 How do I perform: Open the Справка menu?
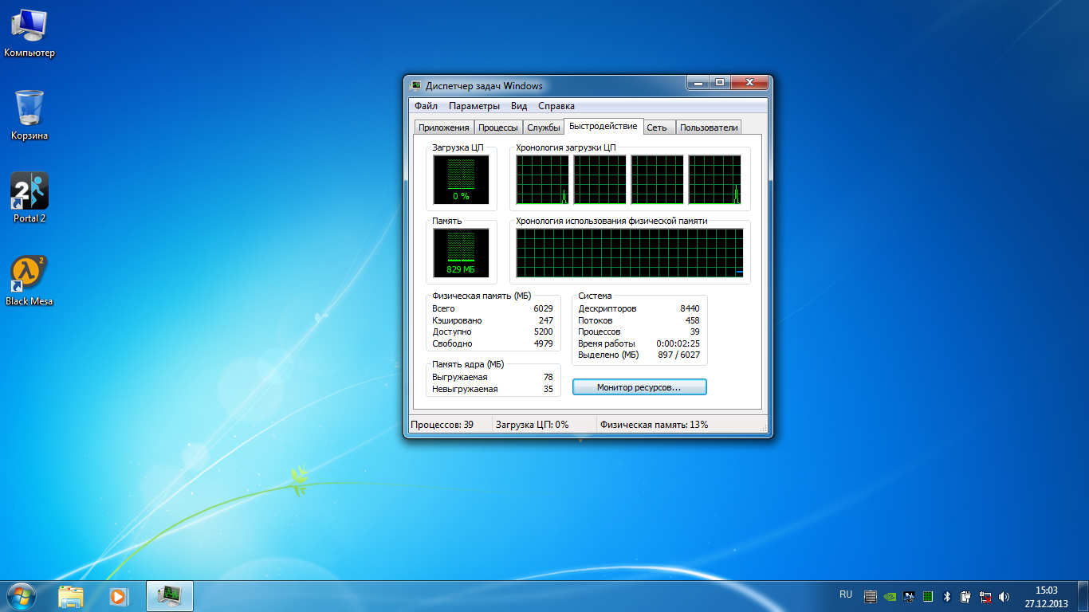click(556, 106)
